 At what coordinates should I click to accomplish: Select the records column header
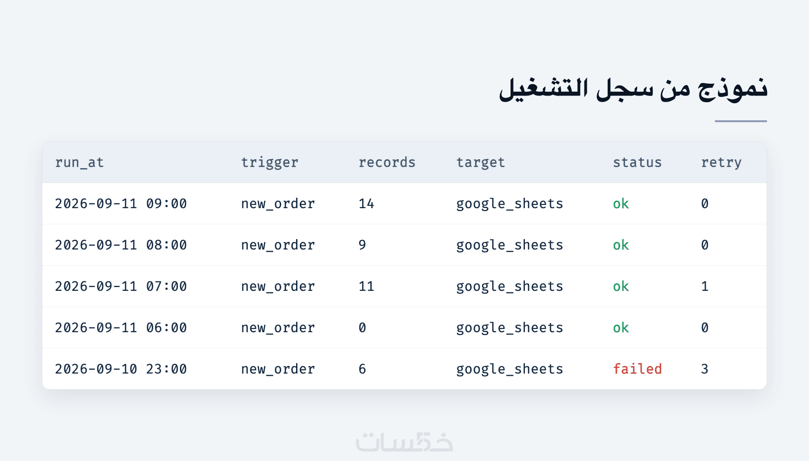click(387, 163)
